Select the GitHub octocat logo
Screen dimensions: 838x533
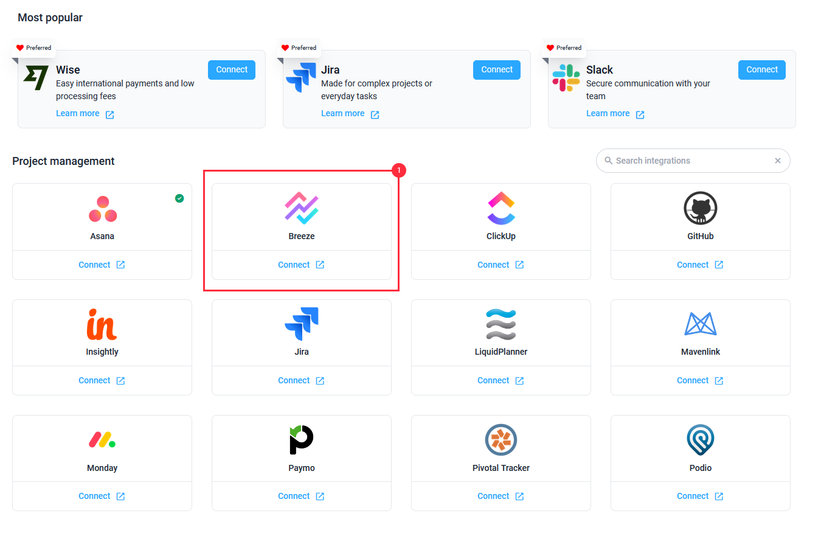click(x=701, y=208)
